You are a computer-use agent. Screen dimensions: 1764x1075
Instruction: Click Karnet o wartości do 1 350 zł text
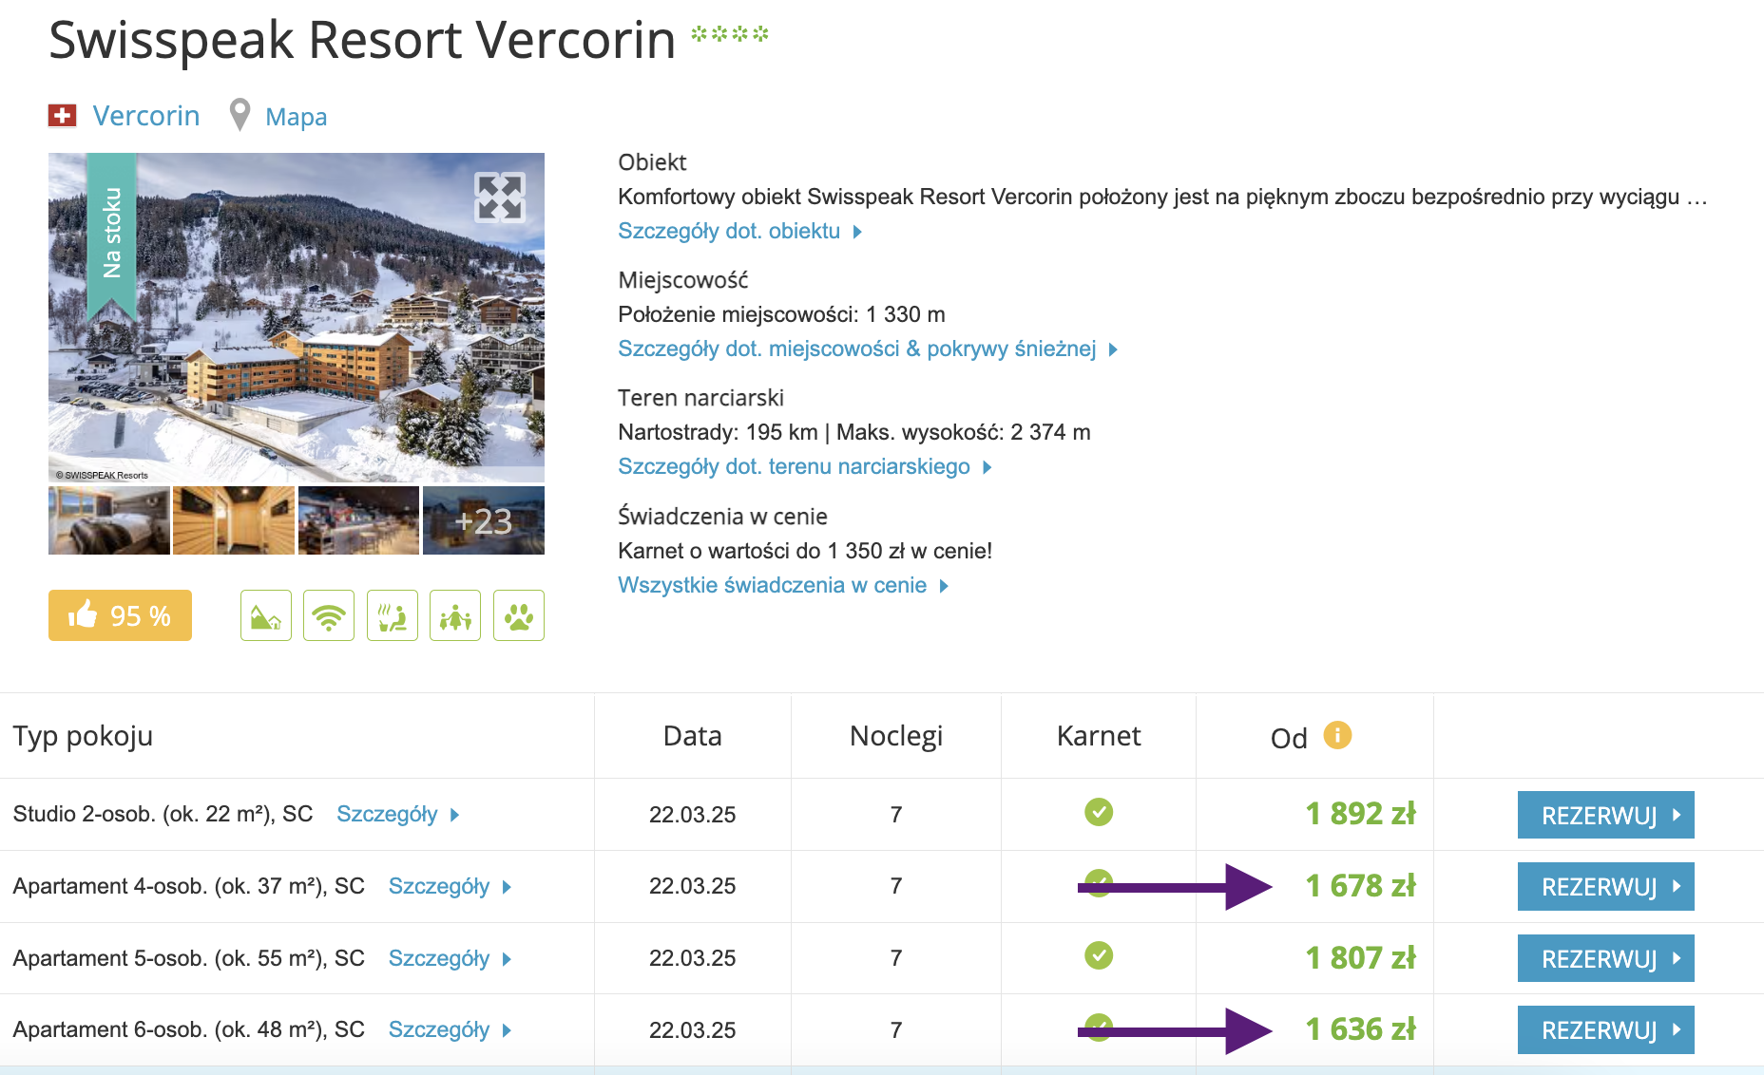tap(805, 551)
